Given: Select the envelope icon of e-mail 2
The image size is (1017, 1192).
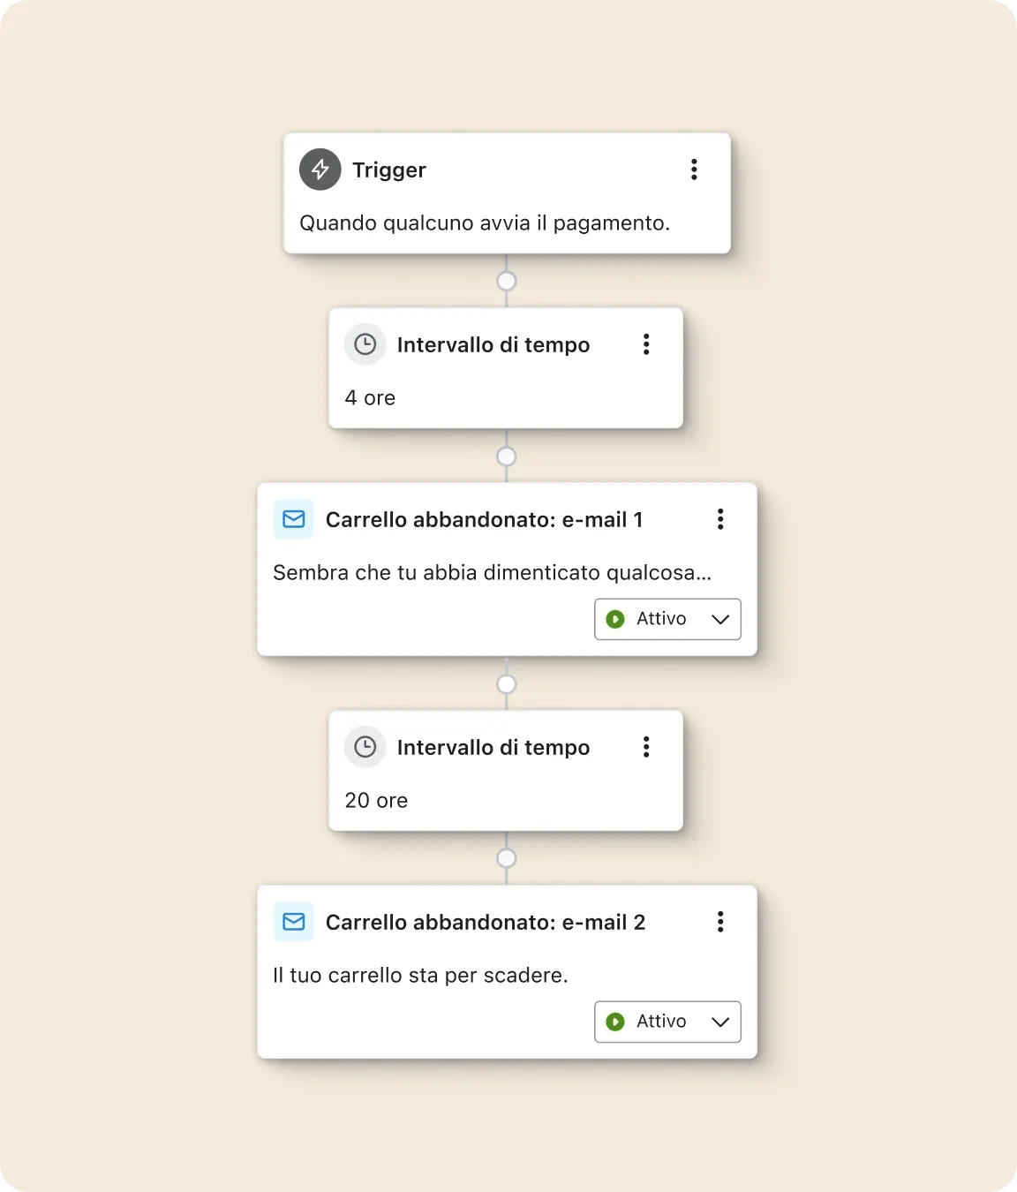Looking at the screenshot, I should pos(293,922).
